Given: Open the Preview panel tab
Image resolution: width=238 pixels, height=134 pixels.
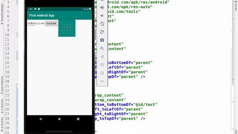Looking at the screenshot, I should (236, 6).
